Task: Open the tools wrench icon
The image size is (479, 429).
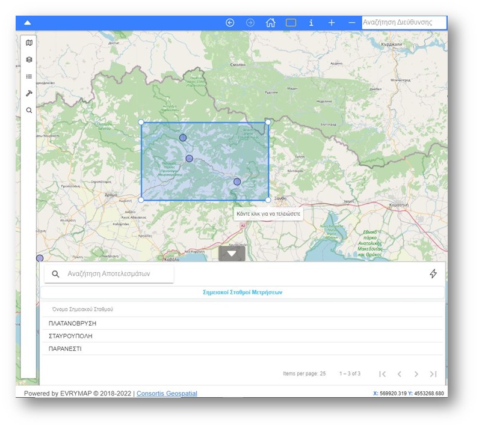Action: click(29, 93)
